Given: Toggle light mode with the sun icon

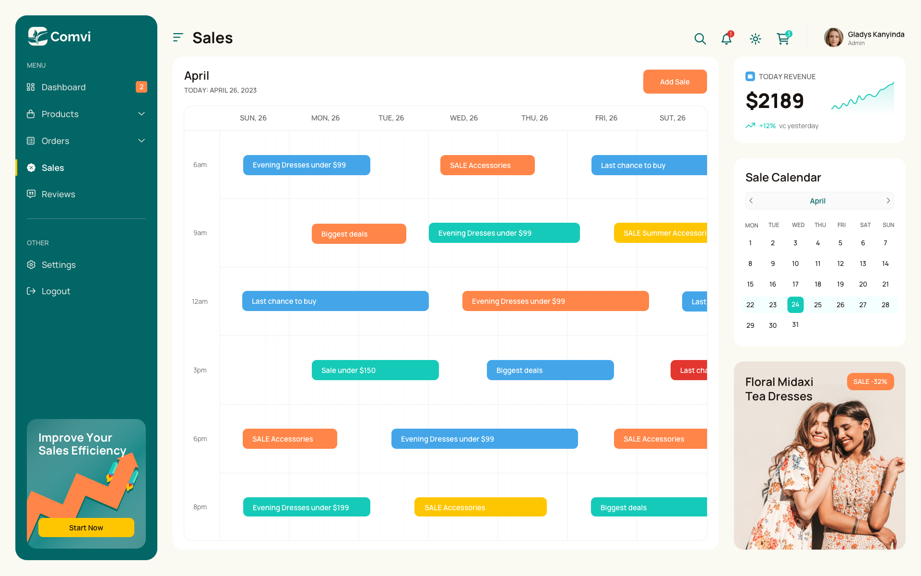Looking at the screenshot, I should pos(755,39).
